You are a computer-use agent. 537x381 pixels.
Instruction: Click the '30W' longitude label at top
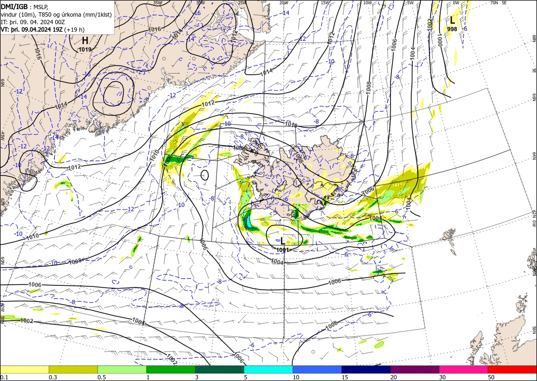click(200, 3)
